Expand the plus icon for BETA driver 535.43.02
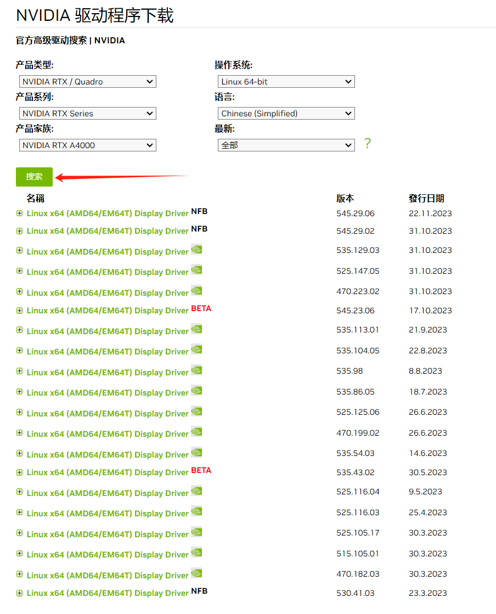The image size is (496, 614). click(x=20, y=472)
